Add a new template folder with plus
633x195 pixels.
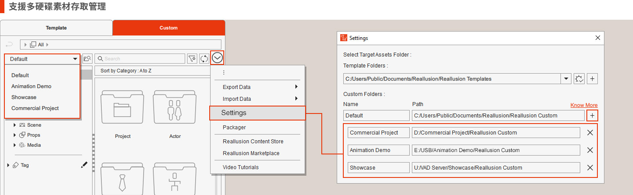pos(592,79)
